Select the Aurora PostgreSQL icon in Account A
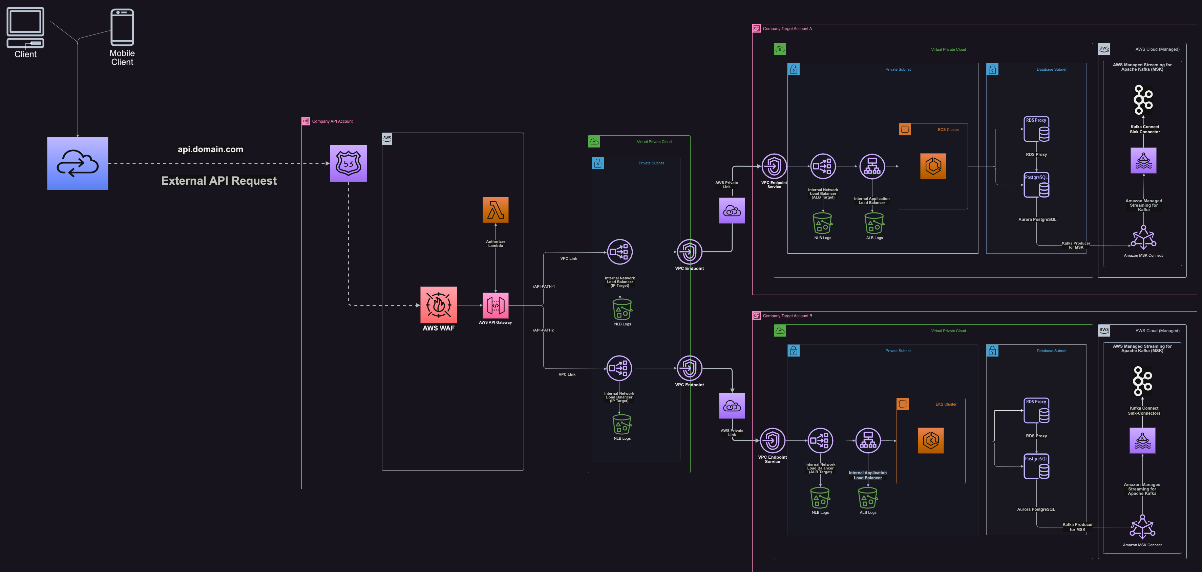Image resolution: width=1202 pixels, height=572 pixels. point(1036,185)
